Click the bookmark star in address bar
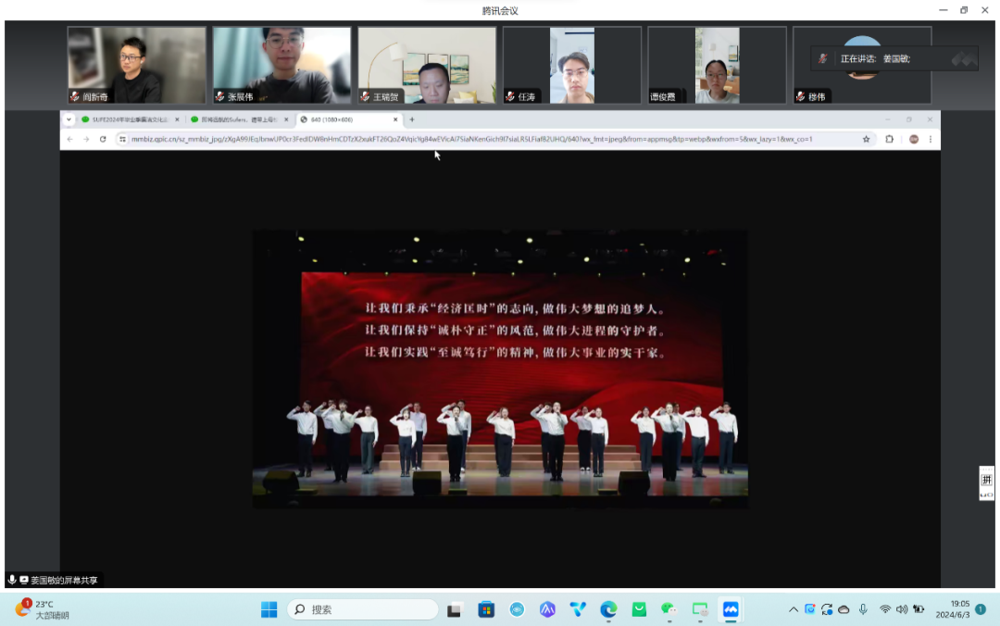This screenshot has height=626, width=1000. click(x=866, y=139)
